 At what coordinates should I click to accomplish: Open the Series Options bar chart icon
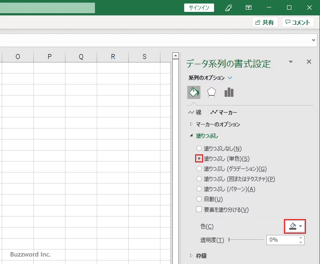[x=229, y=92]
